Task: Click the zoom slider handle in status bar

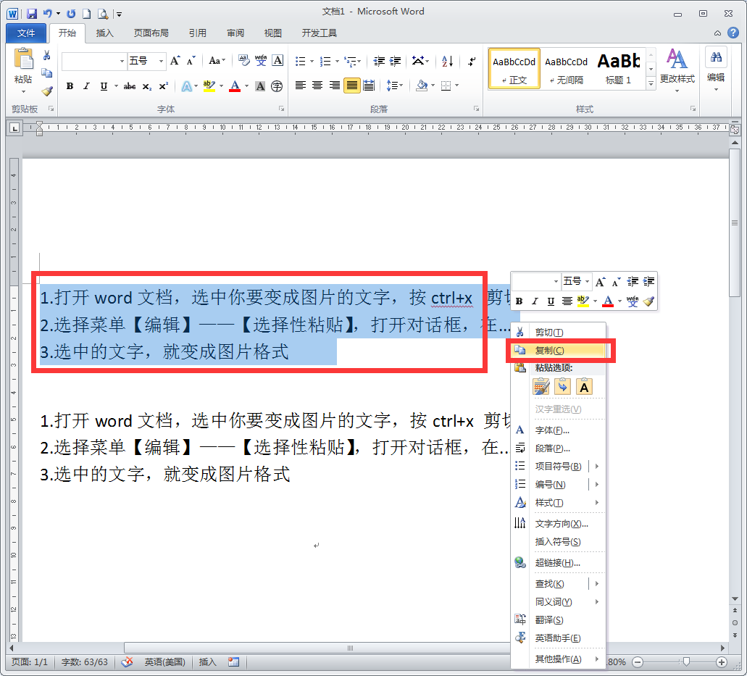Action: pos(686,662)
